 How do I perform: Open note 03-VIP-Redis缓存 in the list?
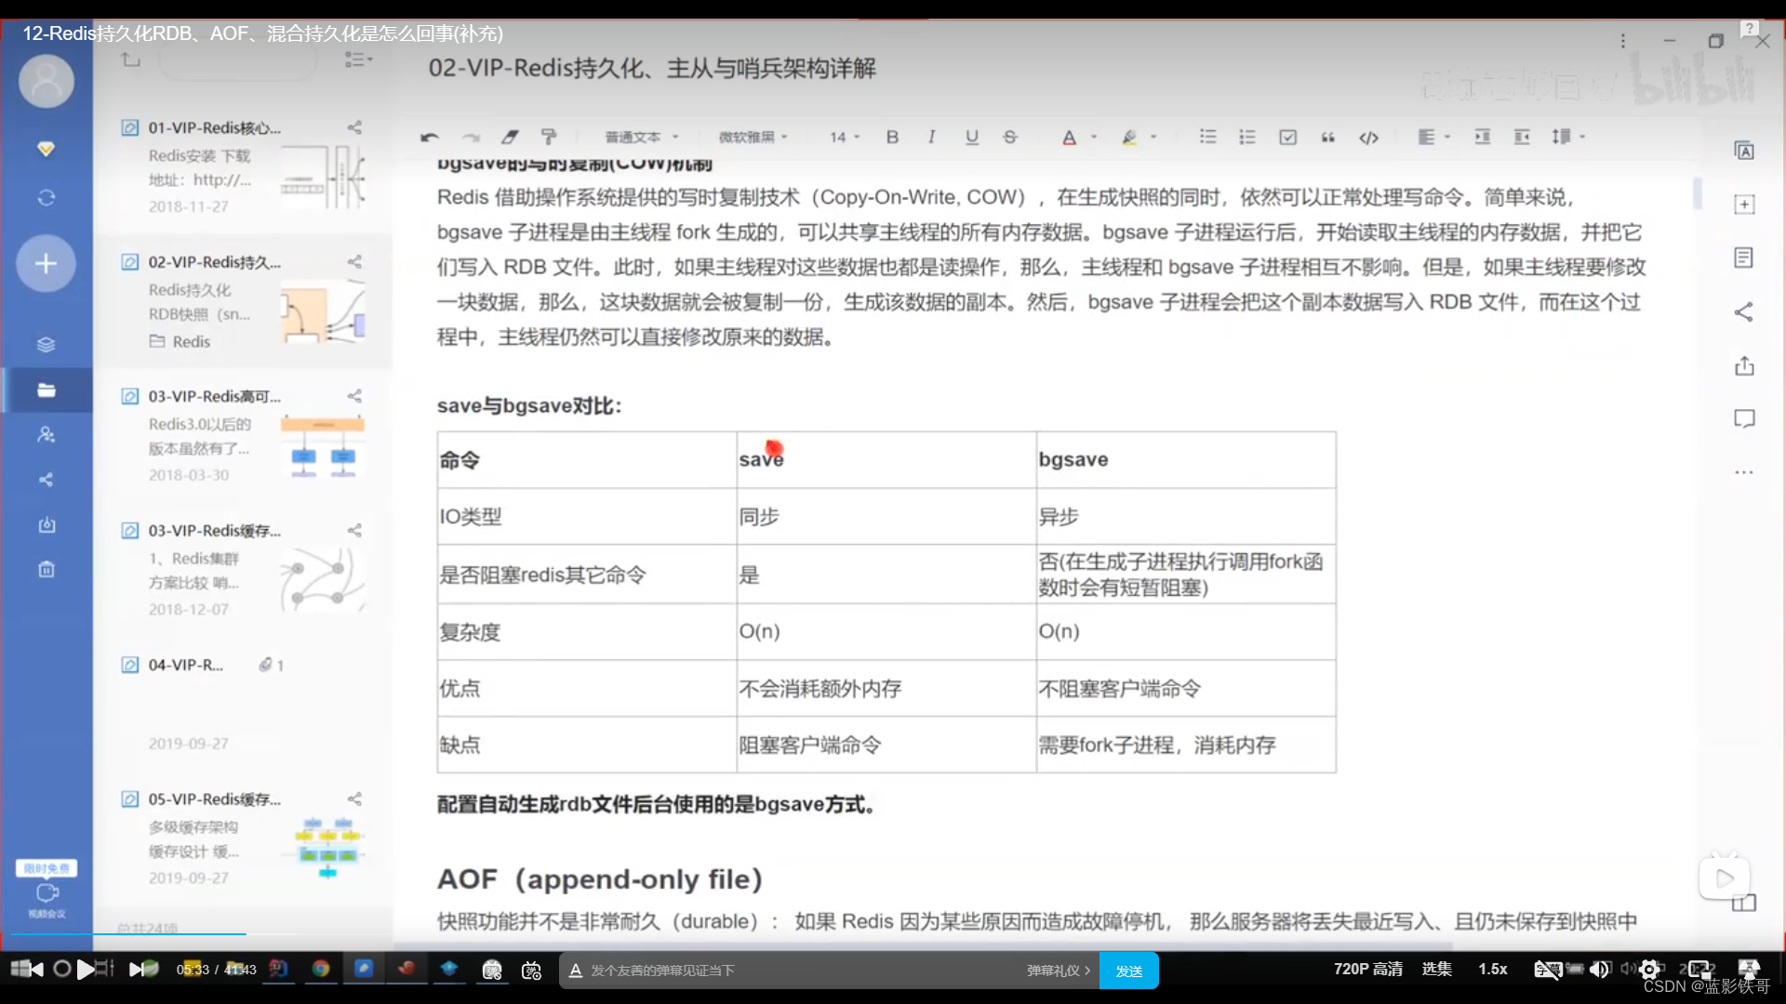(x=243, y=569)
